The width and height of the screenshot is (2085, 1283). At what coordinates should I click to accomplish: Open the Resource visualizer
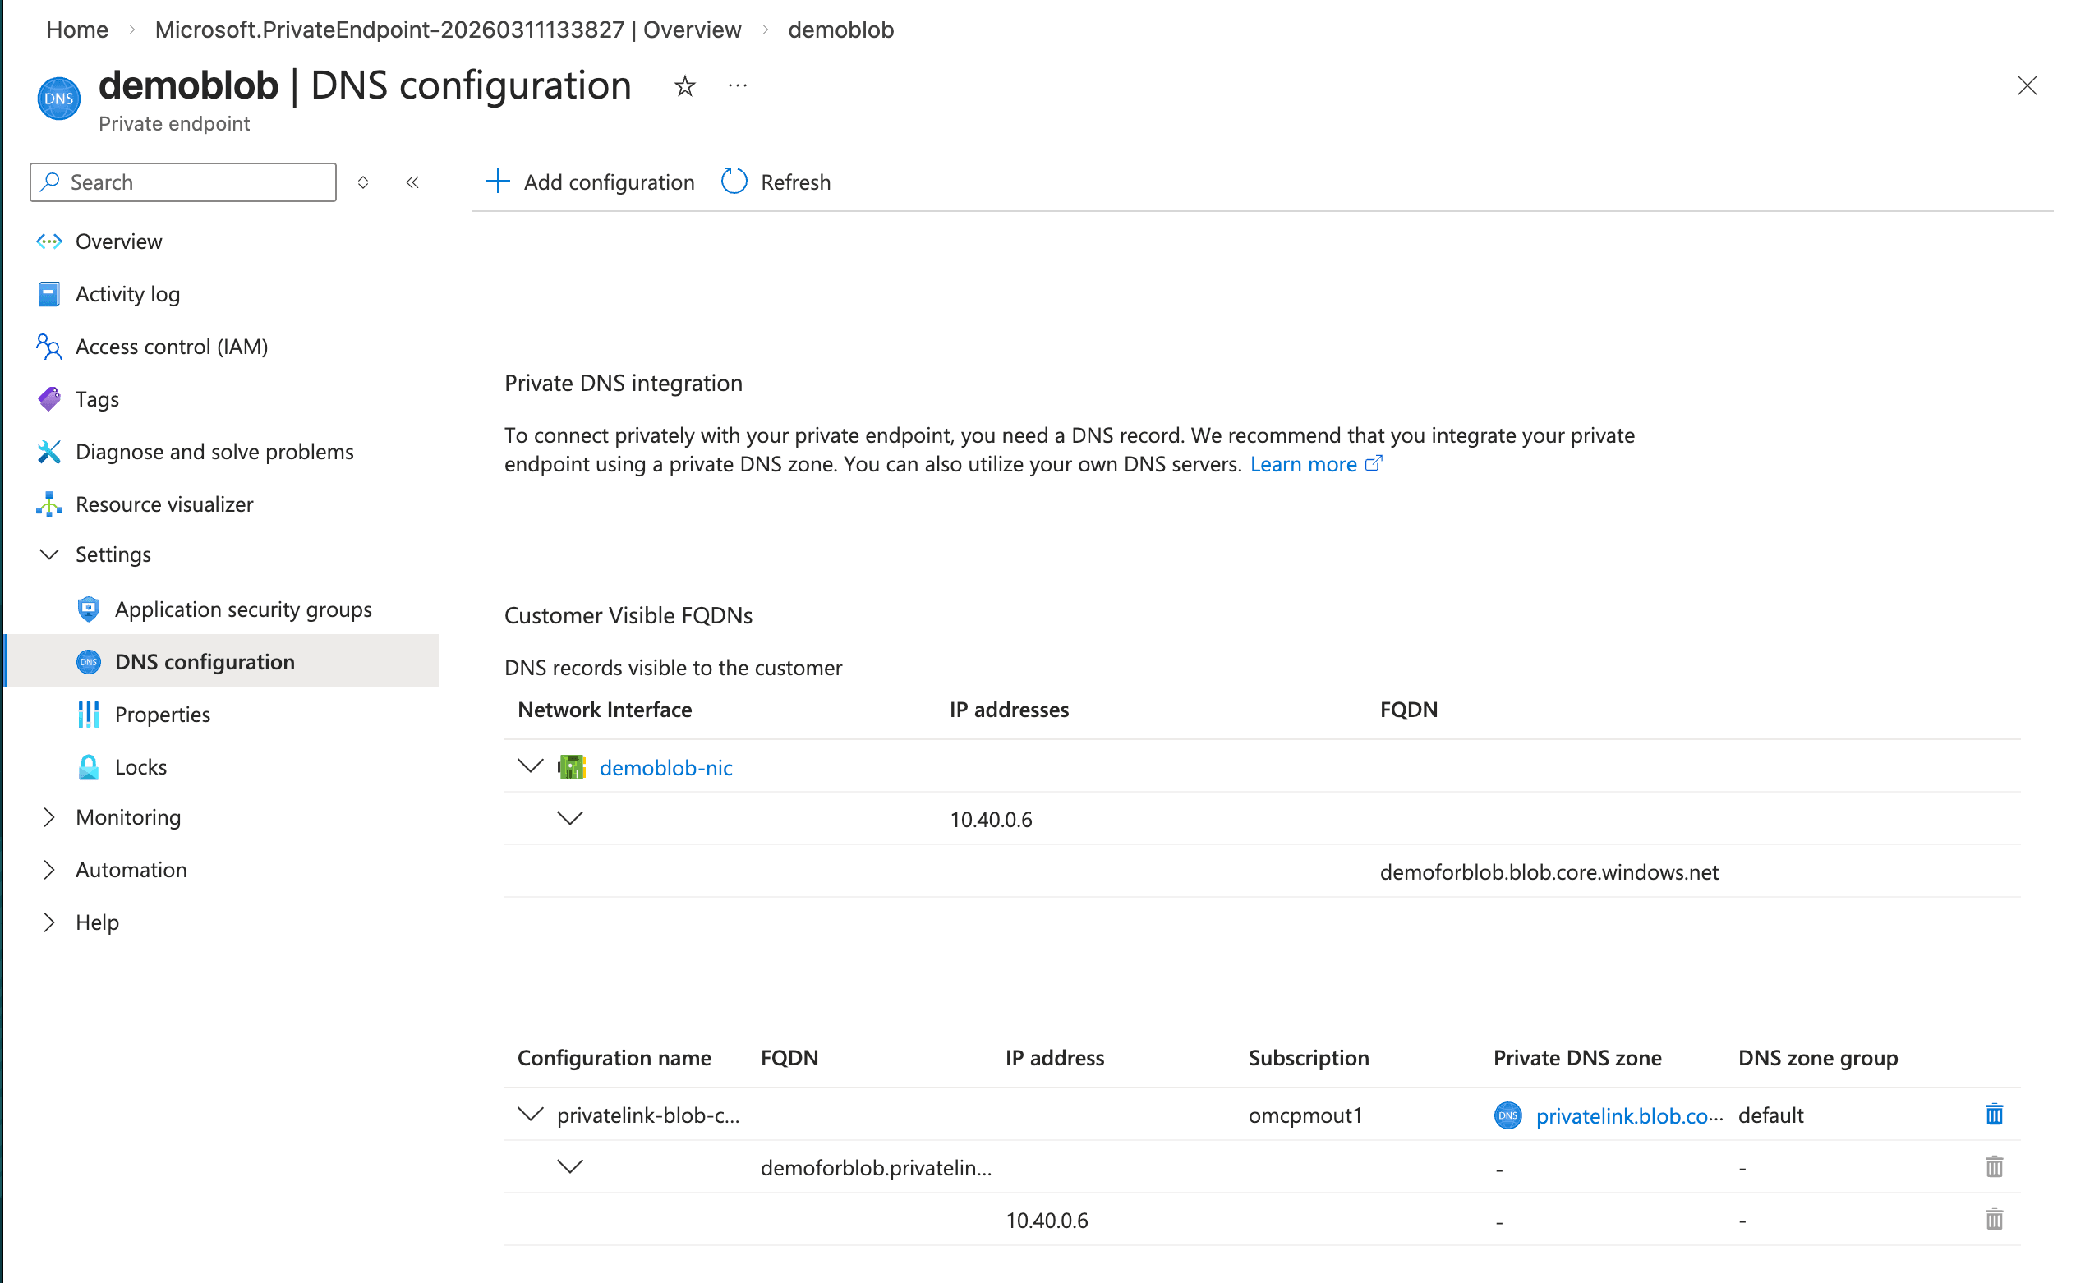click(x=163, y=504)
